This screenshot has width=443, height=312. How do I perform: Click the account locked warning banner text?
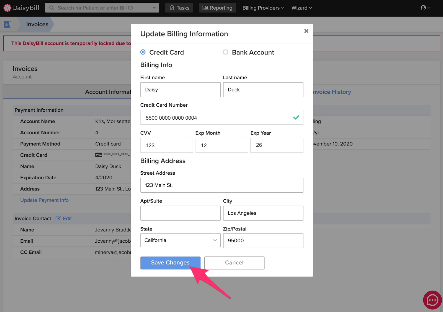(x=71, y=43)
